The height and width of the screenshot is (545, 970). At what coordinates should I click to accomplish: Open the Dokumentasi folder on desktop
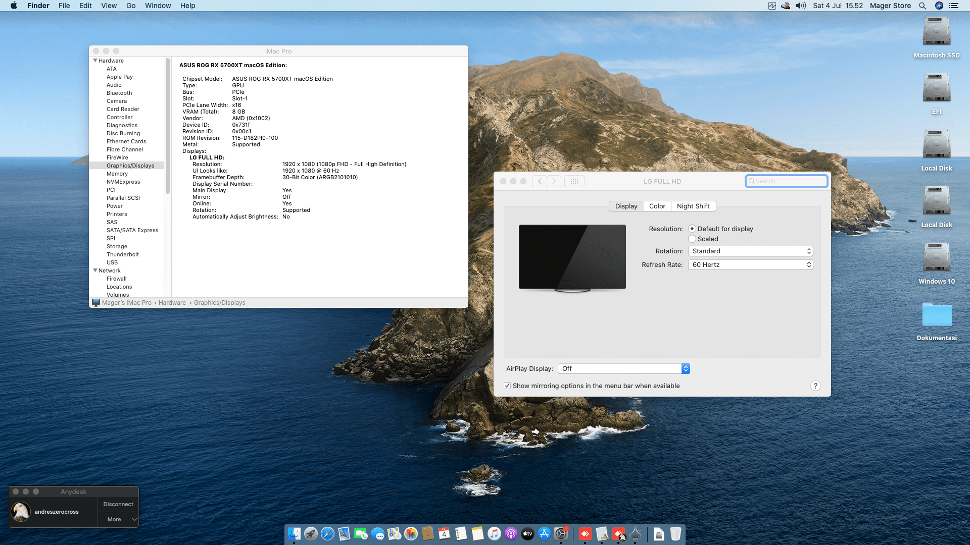point(937,315)
